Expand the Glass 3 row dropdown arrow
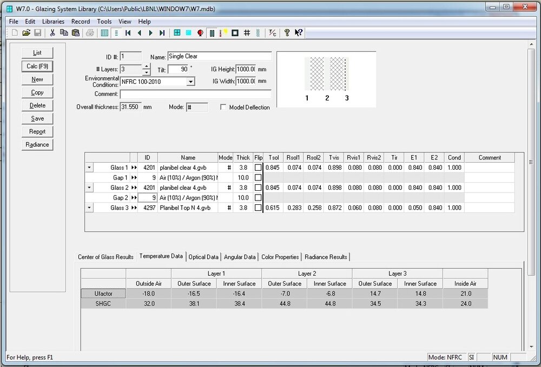The height and width of the screenshot is (367, 541). pyautogui.click(x=89, y=208)
